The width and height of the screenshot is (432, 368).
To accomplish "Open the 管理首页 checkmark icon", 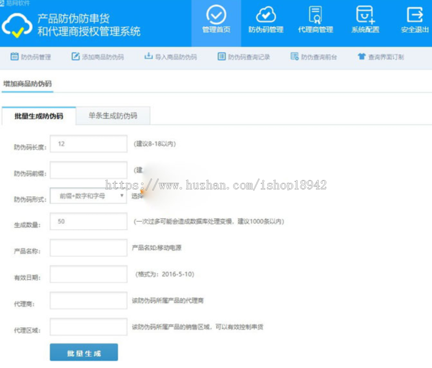I will pos(216,14).
